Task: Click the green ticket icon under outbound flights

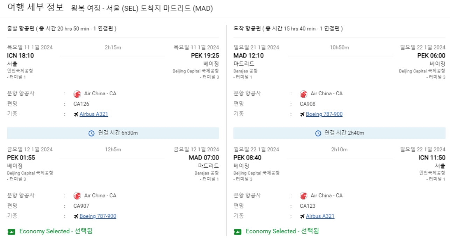Action: coord(11,232)
